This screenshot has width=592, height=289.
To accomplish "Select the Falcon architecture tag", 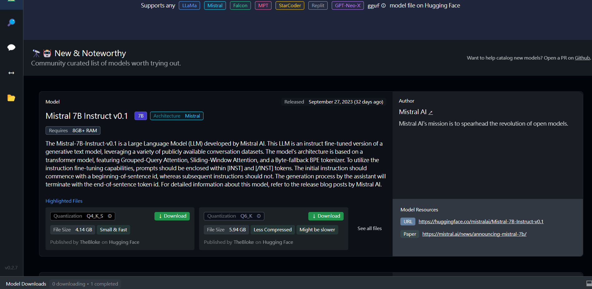I will click(x=240, y=6).
